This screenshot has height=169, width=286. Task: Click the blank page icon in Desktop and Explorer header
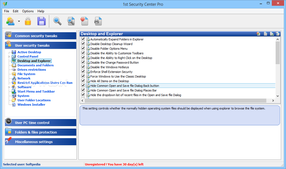[x=265, y=34]
